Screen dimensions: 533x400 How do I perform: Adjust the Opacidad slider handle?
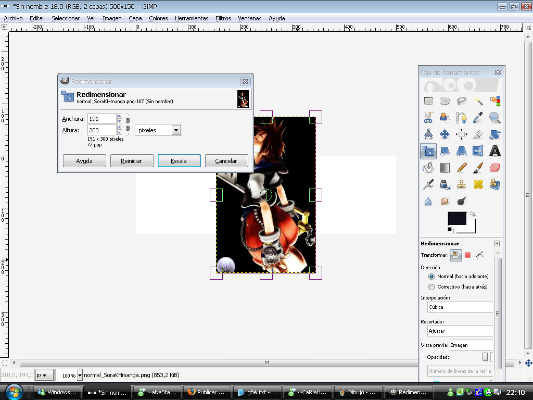pyautogui.click(x=485, y=357)
